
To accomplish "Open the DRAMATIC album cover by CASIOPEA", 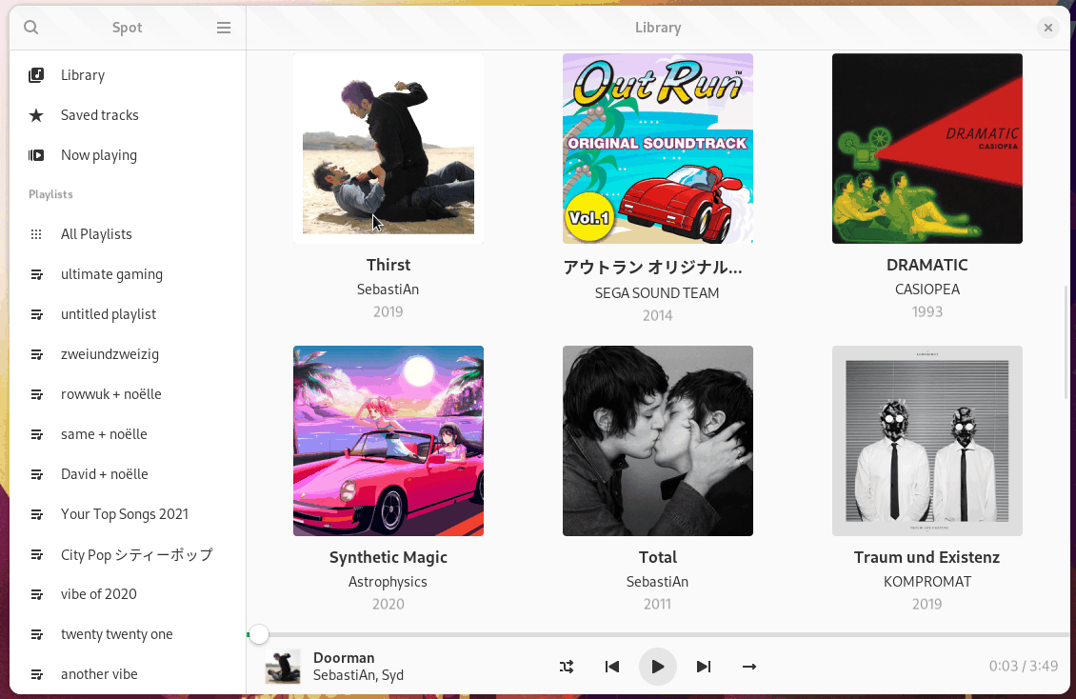I will tap(927, 149).
